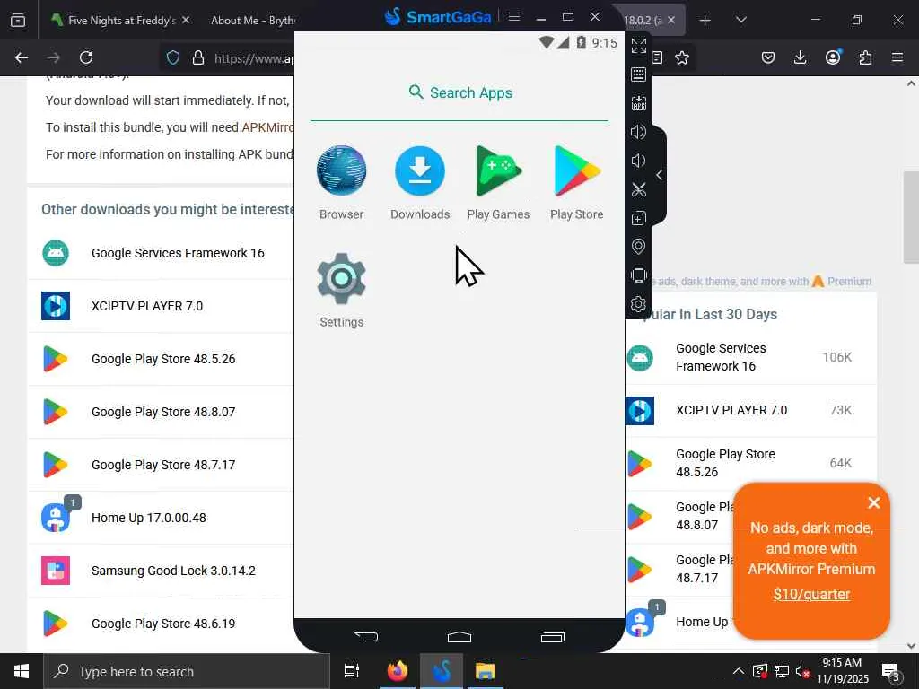Open the location pin tool in sidebar
The width and height of the screenshot is (919, 689).
[x=639, y=247]
